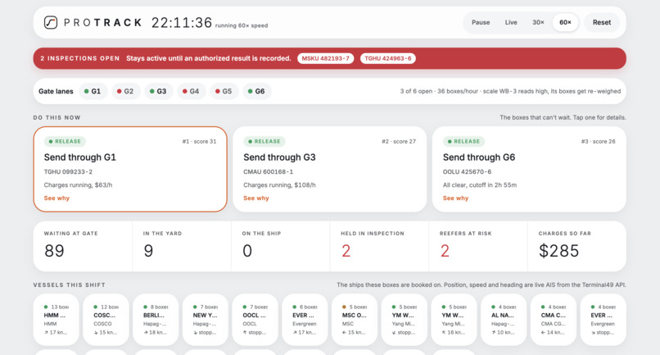The height and width of the screenshot is (355, 660).
Task: Open the stopped YM W... vessel card
Action: pyautogui.click(x=404, y=320)
